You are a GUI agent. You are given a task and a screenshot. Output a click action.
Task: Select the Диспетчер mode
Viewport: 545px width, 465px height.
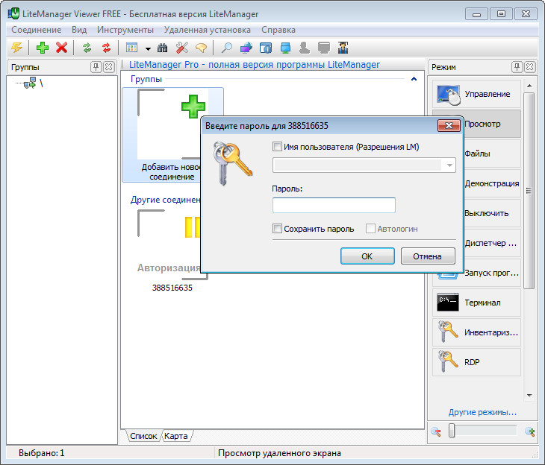[492, 243]
